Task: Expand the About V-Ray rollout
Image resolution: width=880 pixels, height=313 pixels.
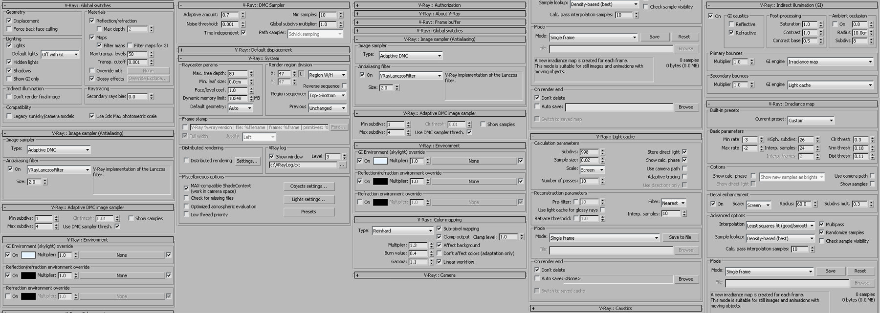Action: (439, 14)
